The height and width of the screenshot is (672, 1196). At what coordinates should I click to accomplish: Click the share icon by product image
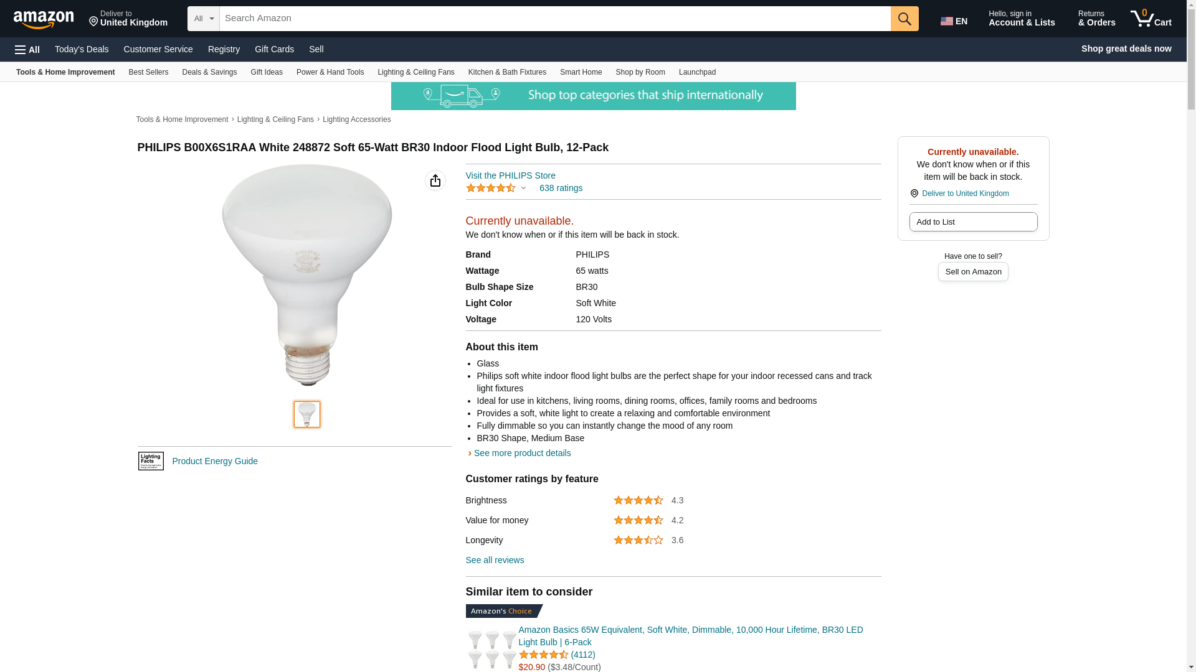(x=435, y=180)
